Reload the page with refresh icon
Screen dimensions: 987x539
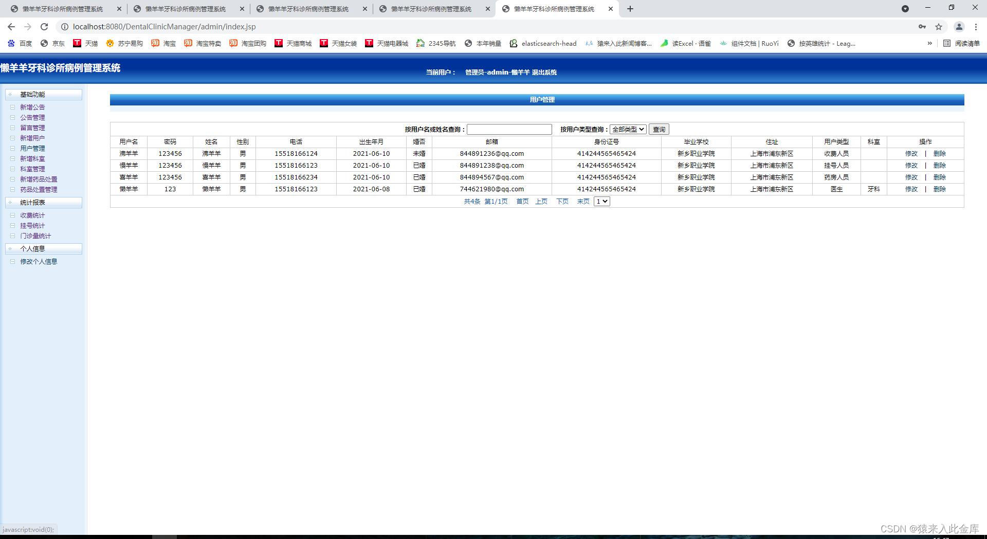44,27
